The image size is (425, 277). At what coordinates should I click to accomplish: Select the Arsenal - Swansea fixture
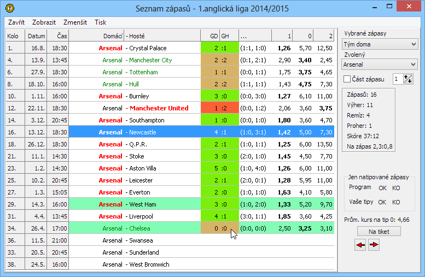click(170, 240)
